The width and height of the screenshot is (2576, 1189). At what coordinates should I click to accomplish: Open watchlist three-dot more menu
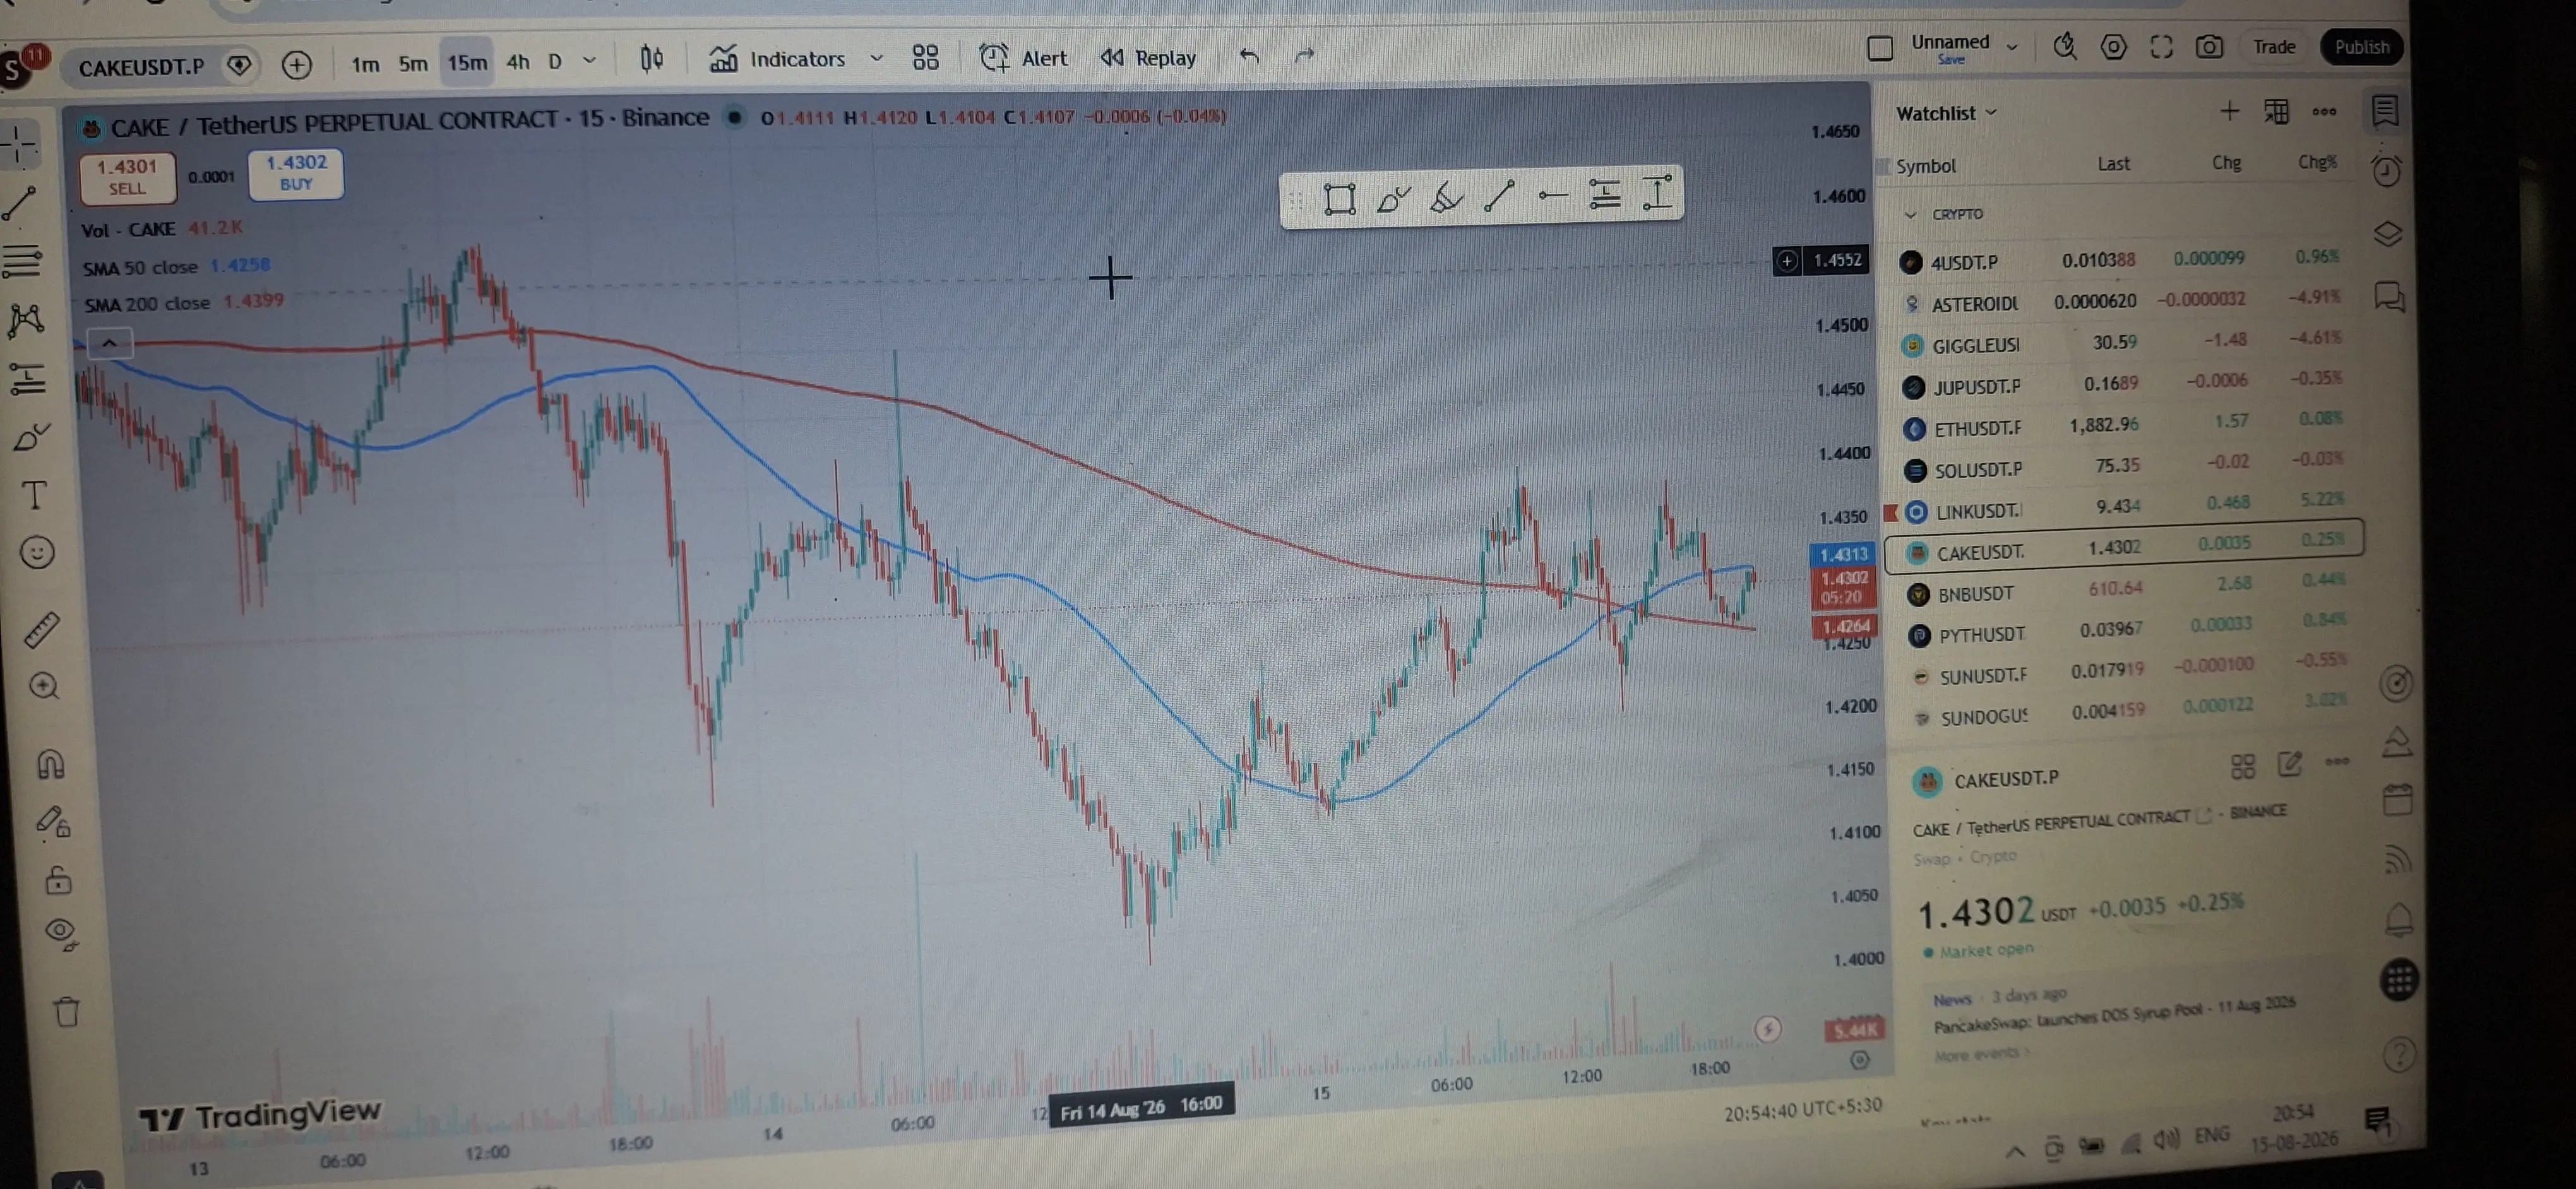2324,111
